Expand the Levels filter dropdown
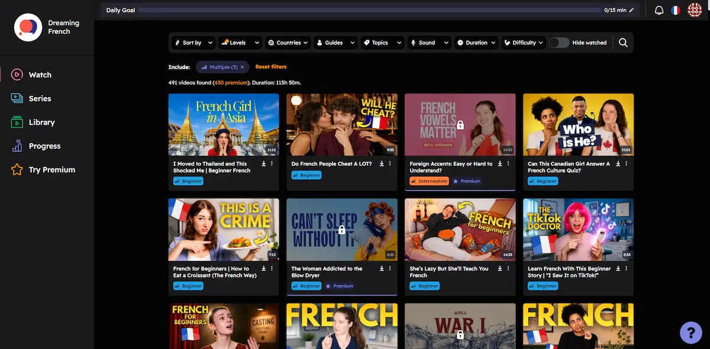 (240, 43)
